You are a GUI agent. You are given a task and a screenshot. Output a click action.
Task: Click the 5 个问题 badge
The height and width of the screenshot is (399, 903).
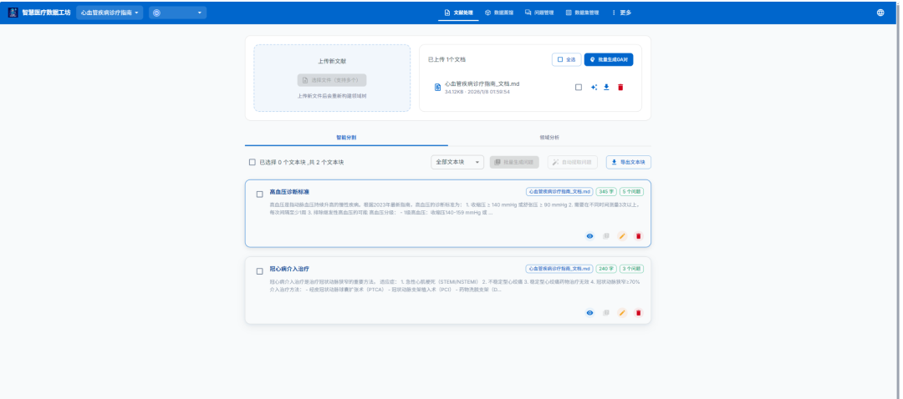[632, 191]
